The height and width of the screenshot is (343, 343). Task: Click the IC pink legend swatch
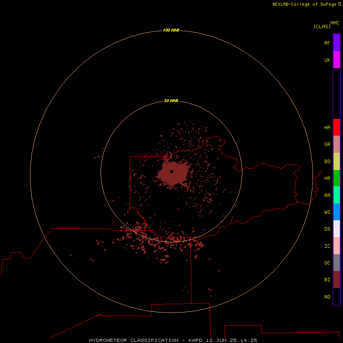pyautogui.click(x=337, y=246)
